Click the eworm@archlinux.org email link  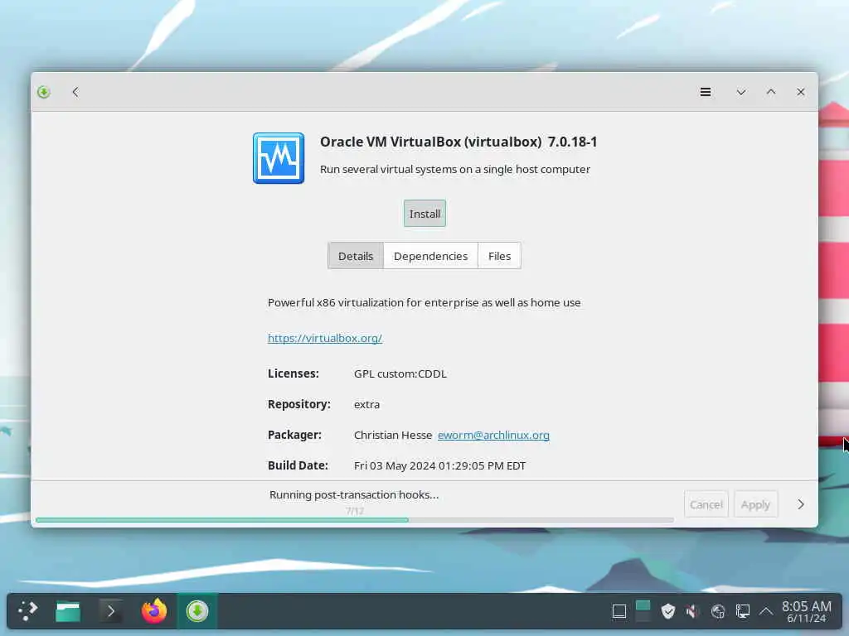click(493, 435)
